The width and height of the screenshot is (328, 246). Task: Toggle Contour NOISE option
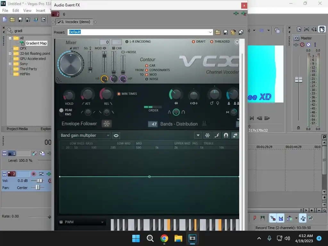(147, 79)
